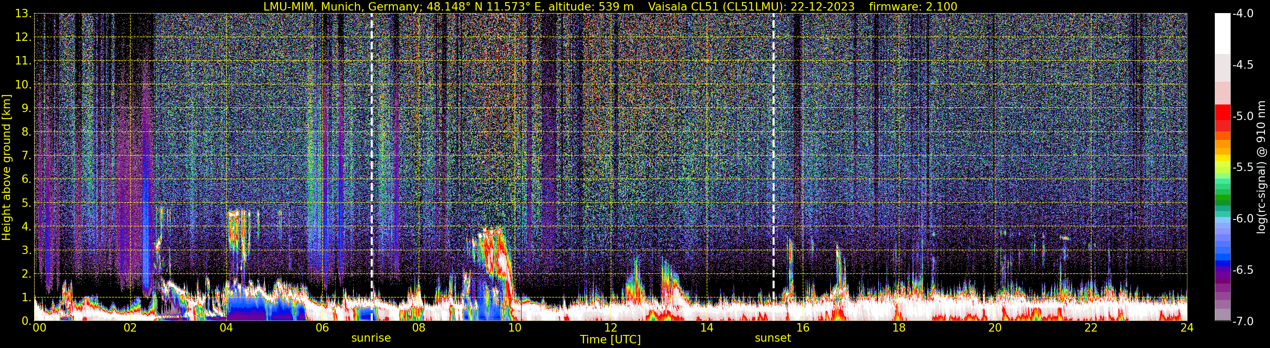Click the 'sunset' label below the axis
The height and width of the screenshot is (348, 1270).
pyautogui.click(x=773, y=338)
